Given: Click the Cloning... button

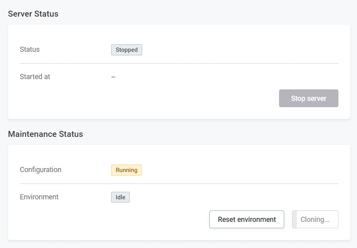Looking at the screenshot, I should 317,220.
